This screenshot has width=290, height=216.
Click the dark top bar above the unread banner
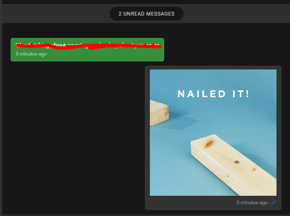click(x=145, y=2)
